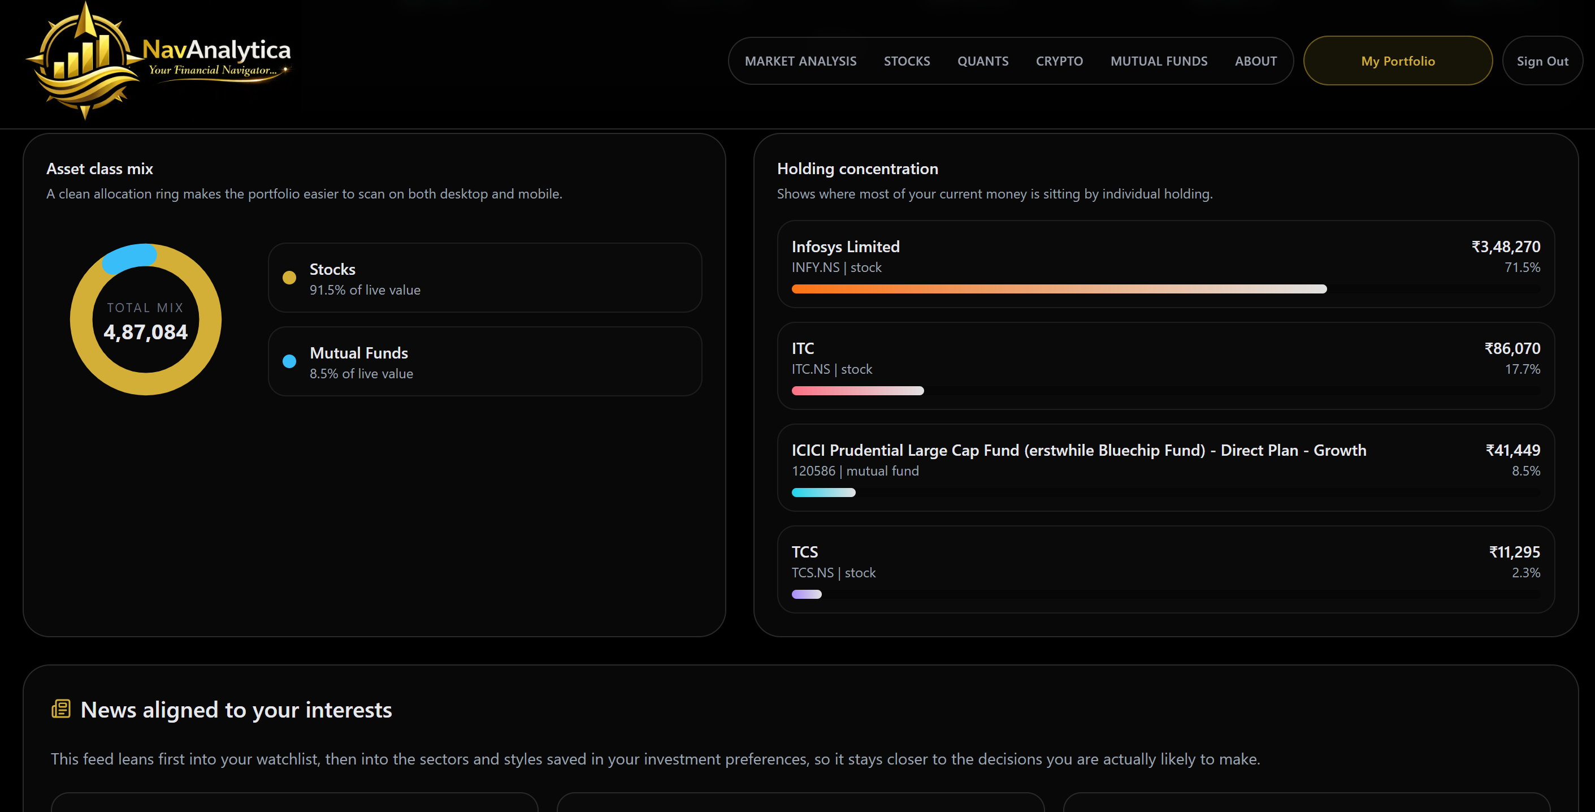The width and height of the screenshot is (1595, 812).
Task: Click the Your Financial Navigator tagline
Action: (x=213, y=70)
